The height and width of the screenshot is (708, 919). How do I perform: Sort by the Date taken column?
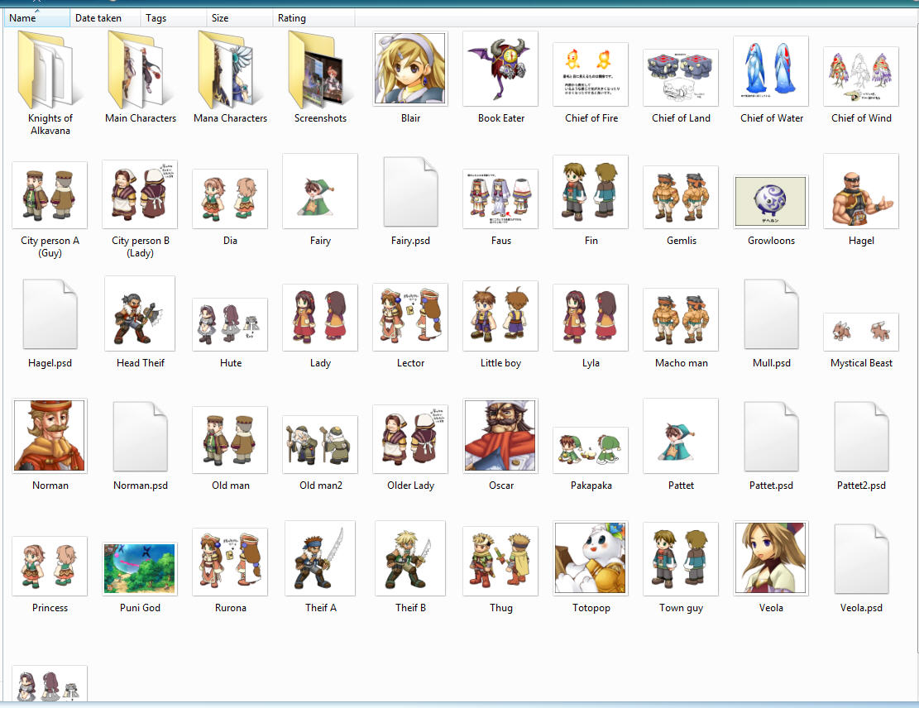pos(105,18)
